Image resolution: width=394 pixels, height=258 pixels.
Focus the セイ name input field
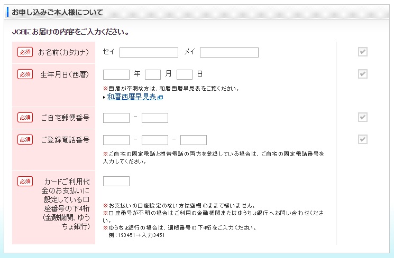[x=149, y=52]
